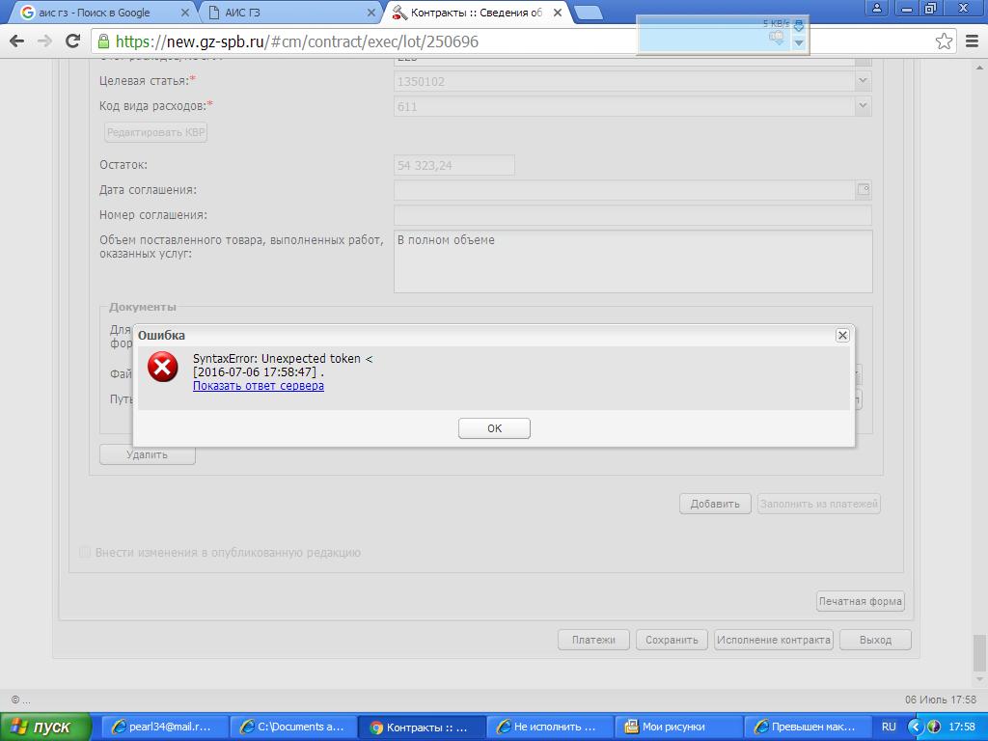This screenshot has width=988, height=741.
Task: Click the Редактировать КВР button
Action: [x=155, y=132]
